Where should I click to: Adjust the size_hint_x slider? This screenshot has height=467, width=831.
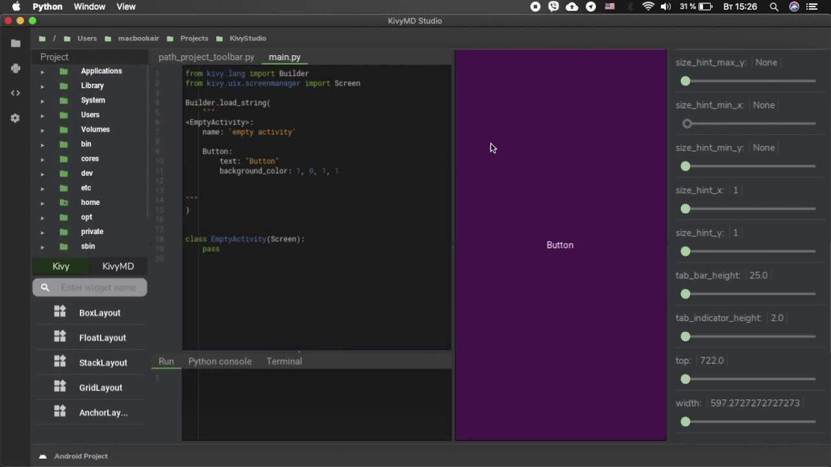point(686,209)
